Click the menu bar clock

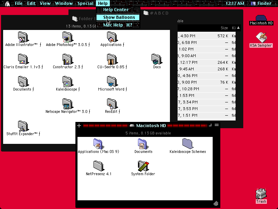tap(235, 3)
